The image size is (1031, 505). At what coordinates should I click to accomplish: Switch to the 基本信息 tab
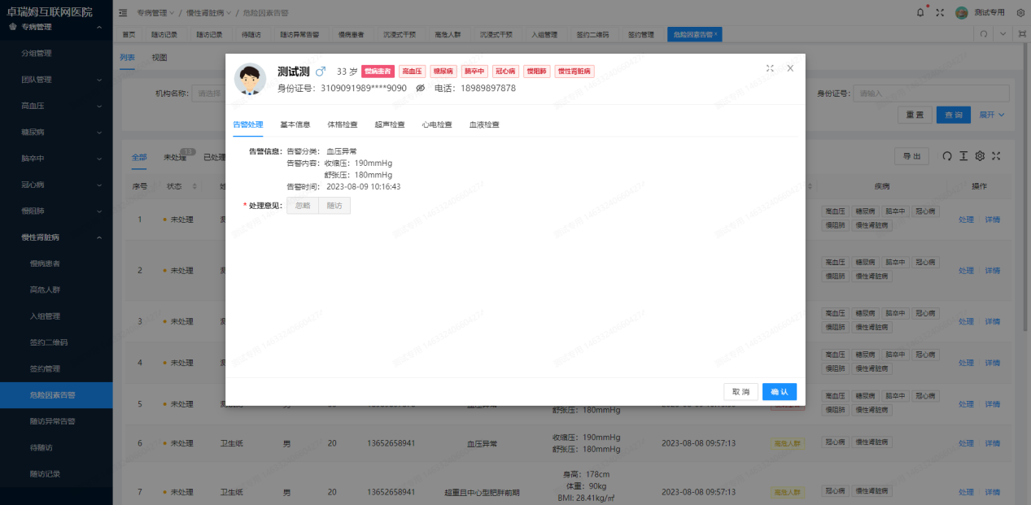[295, 124]
